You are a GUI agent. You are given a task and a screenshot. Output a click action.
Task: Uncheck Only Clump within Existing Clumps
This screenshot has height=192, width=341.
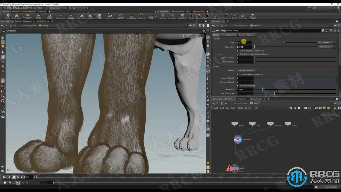click(x=238, y=54)
